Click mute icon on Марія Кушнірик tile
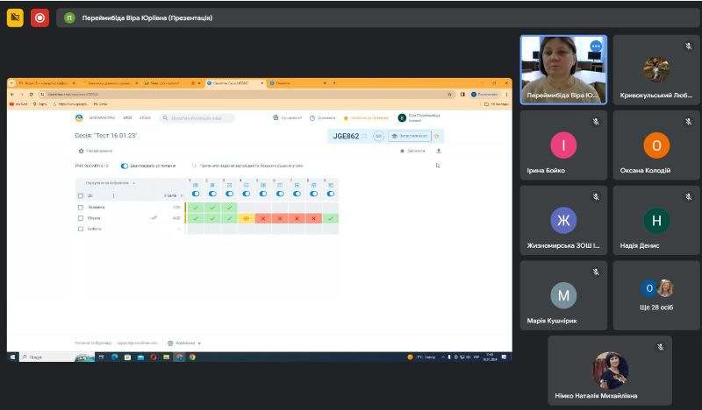702x410 pixels. tap(596, 272)
